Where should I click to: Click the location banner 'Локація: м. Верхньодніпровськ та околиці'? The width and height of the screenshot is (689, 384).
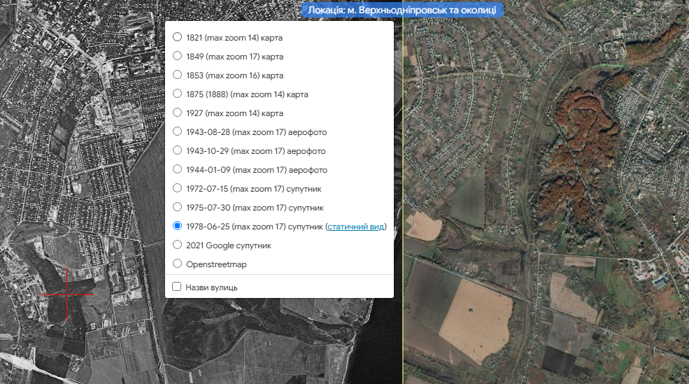pos(402,10)
